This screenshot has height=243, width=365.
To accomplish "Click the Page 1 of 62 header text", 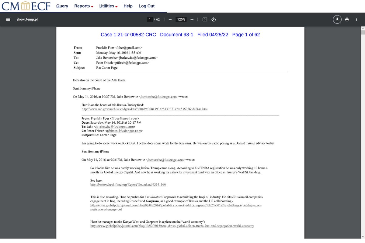I will [x=246, y=35].
